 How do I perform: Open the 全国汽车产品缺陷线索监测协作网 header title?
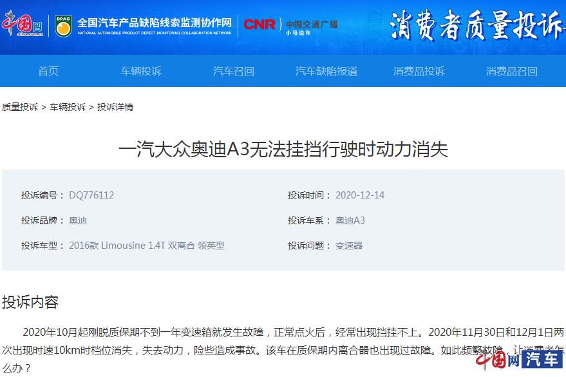point(155,23)
